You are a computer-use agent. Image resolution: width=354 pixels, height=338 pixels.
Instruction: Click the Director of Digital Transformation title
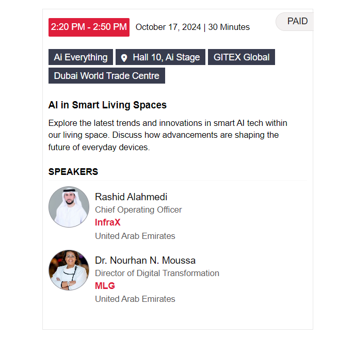click(157, 273)
